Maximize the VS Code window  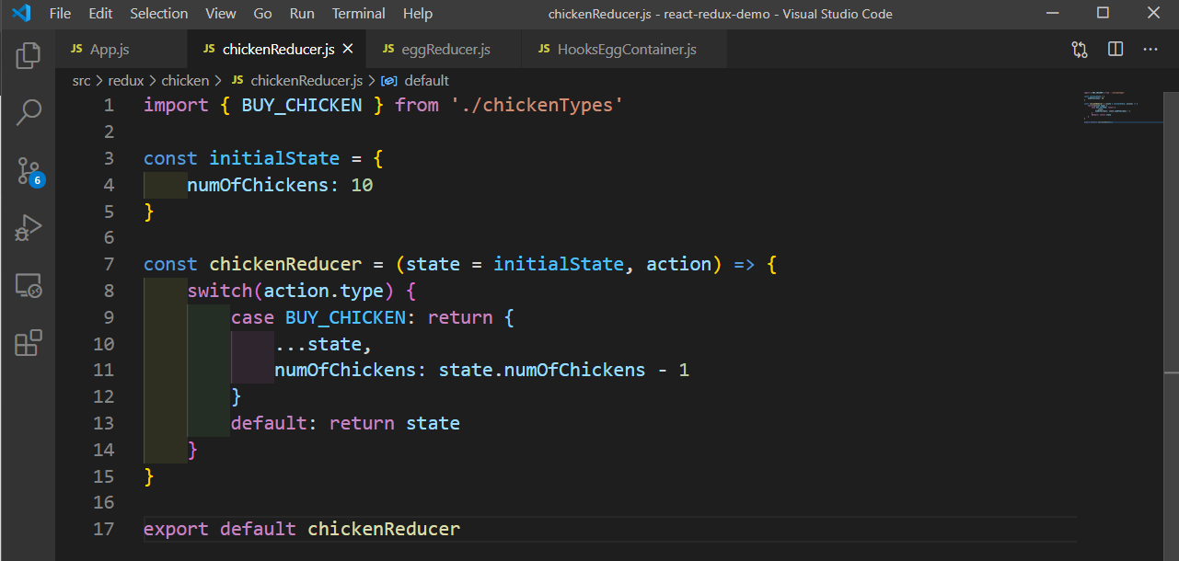(1103, 13)
